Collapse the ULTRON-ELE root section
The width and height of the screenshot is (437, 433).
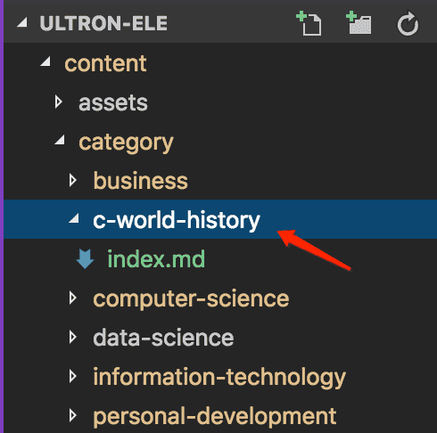22,22
